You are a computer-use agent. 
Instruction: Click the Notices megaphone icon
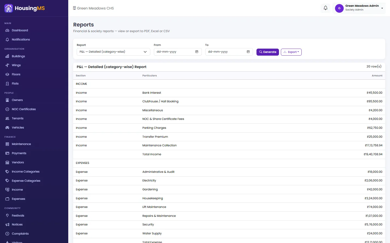point(7,225)
